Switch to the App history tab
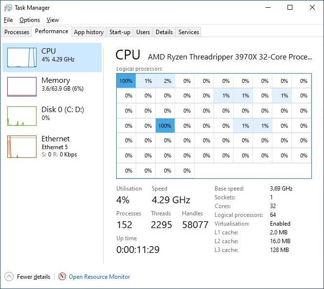The image size is (324, 289). [89, 32]
